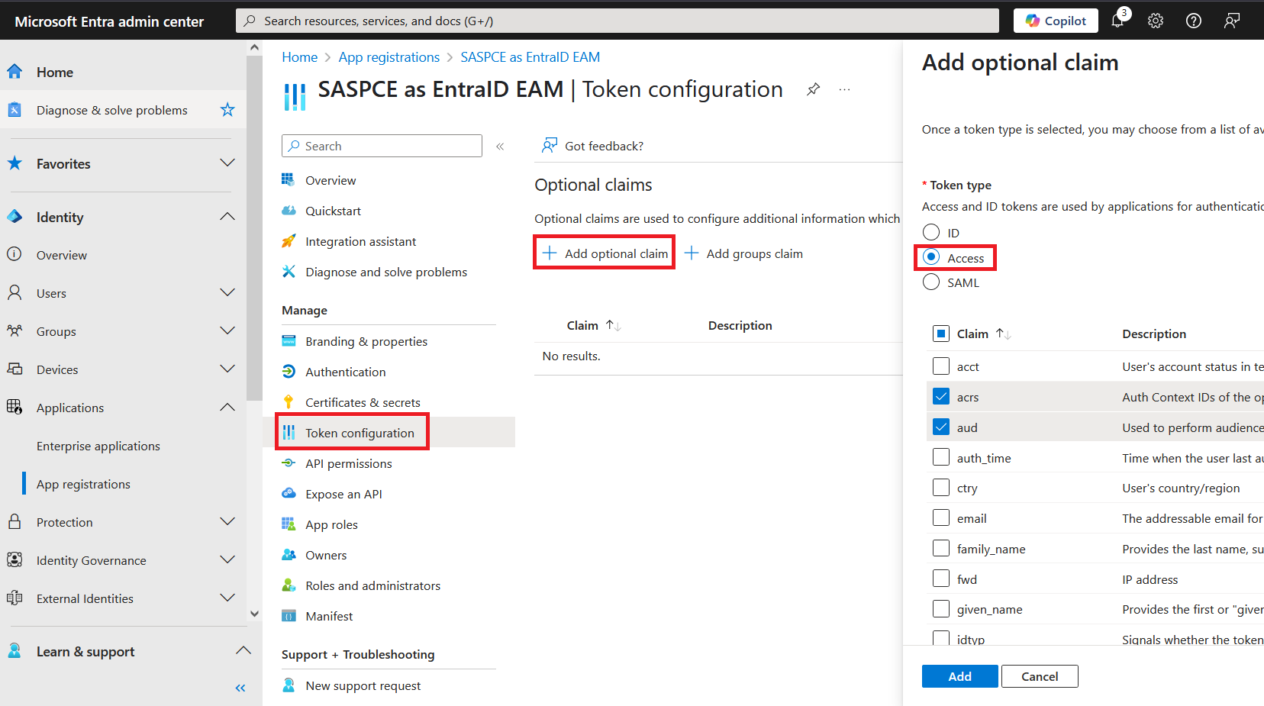Open API permissions menu item
The height and width of the screenshot is (706, 1264).
(x=348, y=463)
